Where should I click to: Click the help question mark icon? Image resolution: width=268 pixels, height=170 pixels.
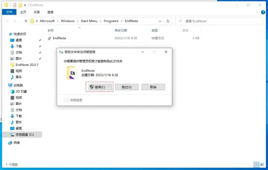263,12
